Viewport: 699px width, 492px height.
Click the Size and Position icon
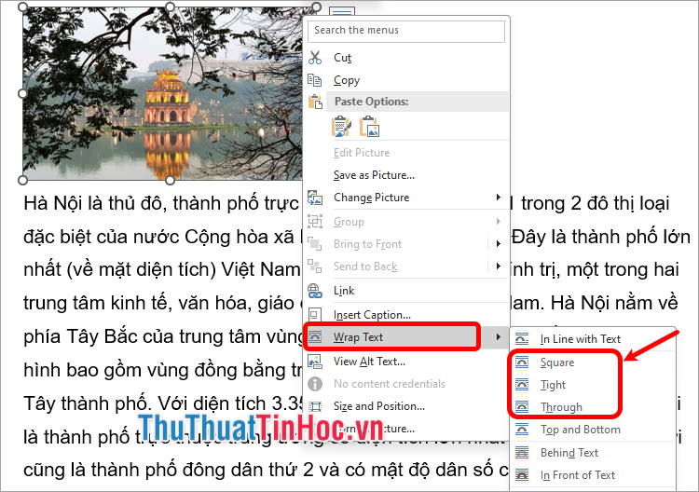[315, 406]
